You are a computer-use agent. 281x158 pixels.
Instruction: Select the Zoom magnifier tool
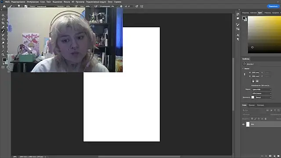pyautogui.click(x=3, y=54)
